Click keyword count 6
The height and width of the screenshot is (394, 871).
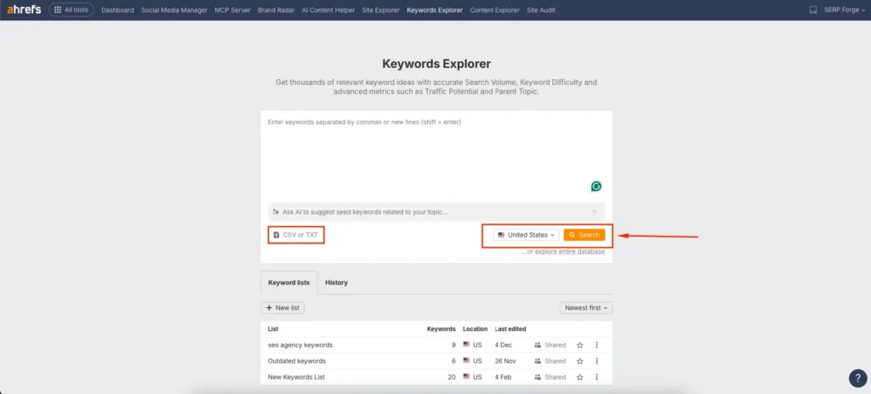pos(454,361)
